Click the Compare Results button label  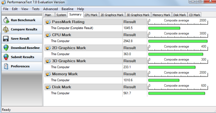point(24,29)
